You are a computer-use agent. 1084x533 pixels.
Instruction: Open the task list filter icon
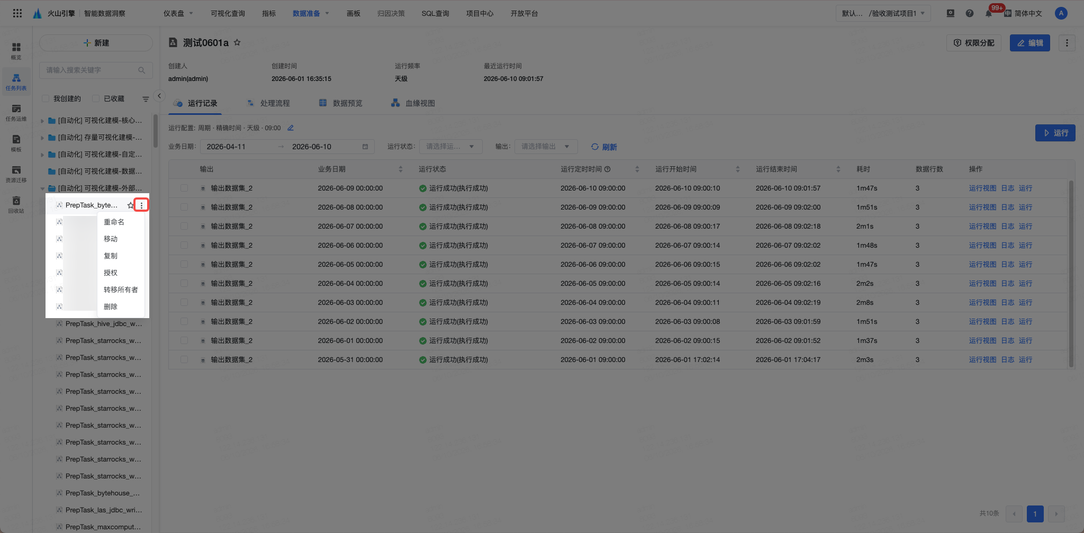point(146,99)
